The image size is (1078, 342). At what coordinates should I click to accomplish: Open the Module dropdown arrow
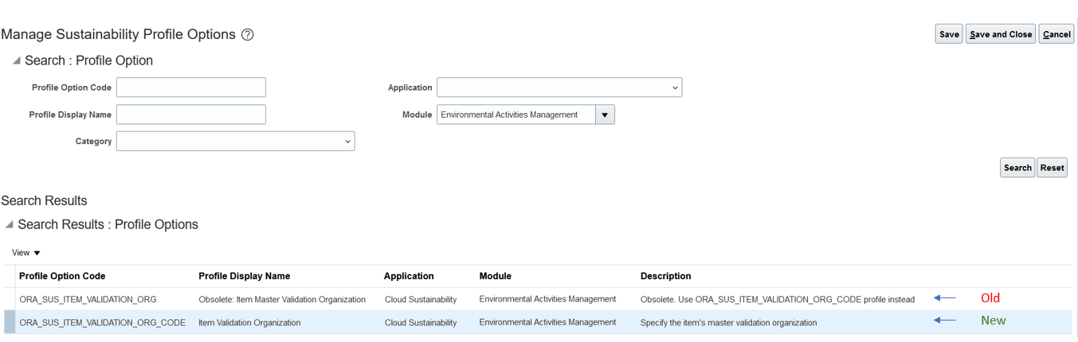[x=605, y=115]
